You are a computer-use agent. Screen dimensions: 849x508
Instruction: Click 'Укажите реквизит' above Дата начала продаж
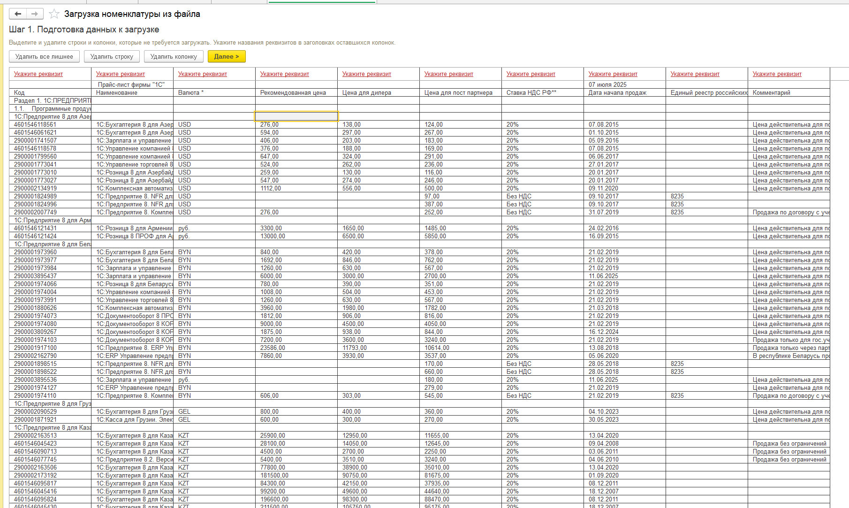613,74
